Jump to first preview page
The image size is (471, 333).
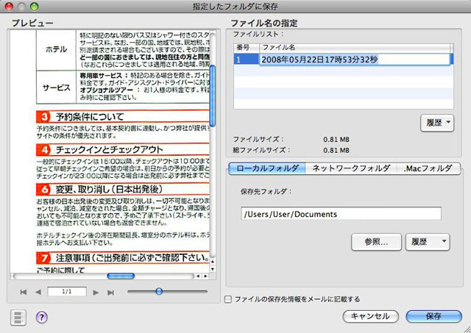pos(24,292)
